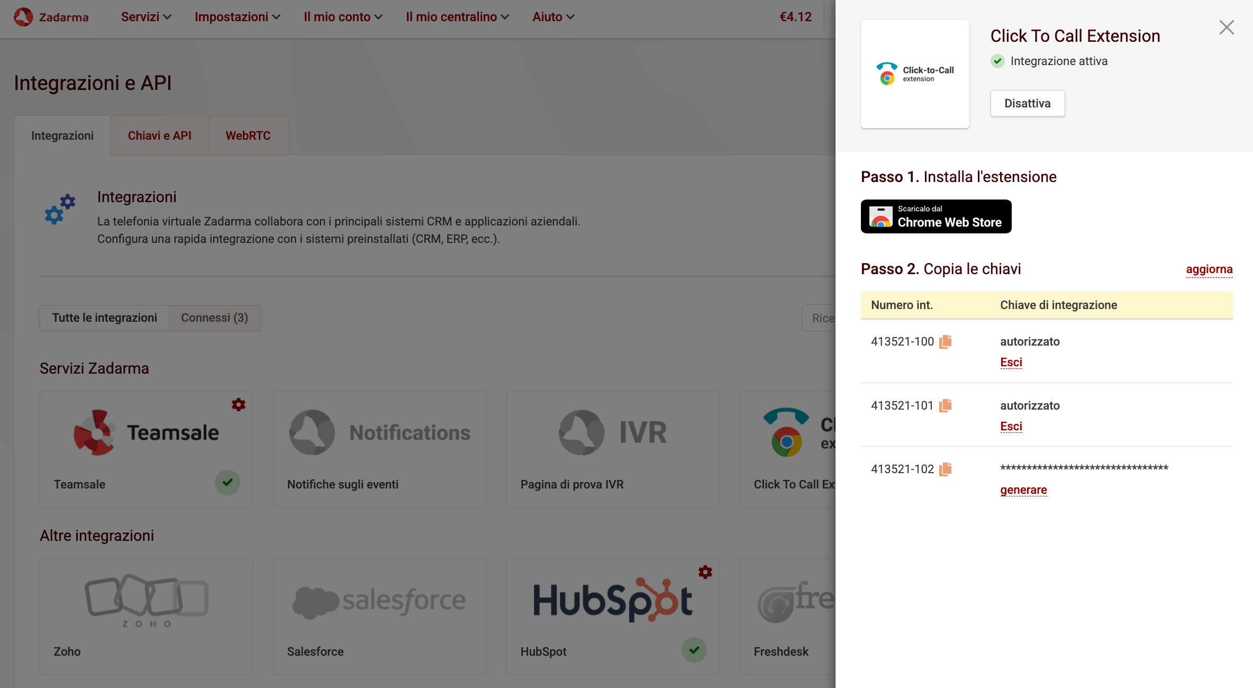Copy the key for extension 413521-101
This screenshot has height=688, width=1253.
[945, 406]
